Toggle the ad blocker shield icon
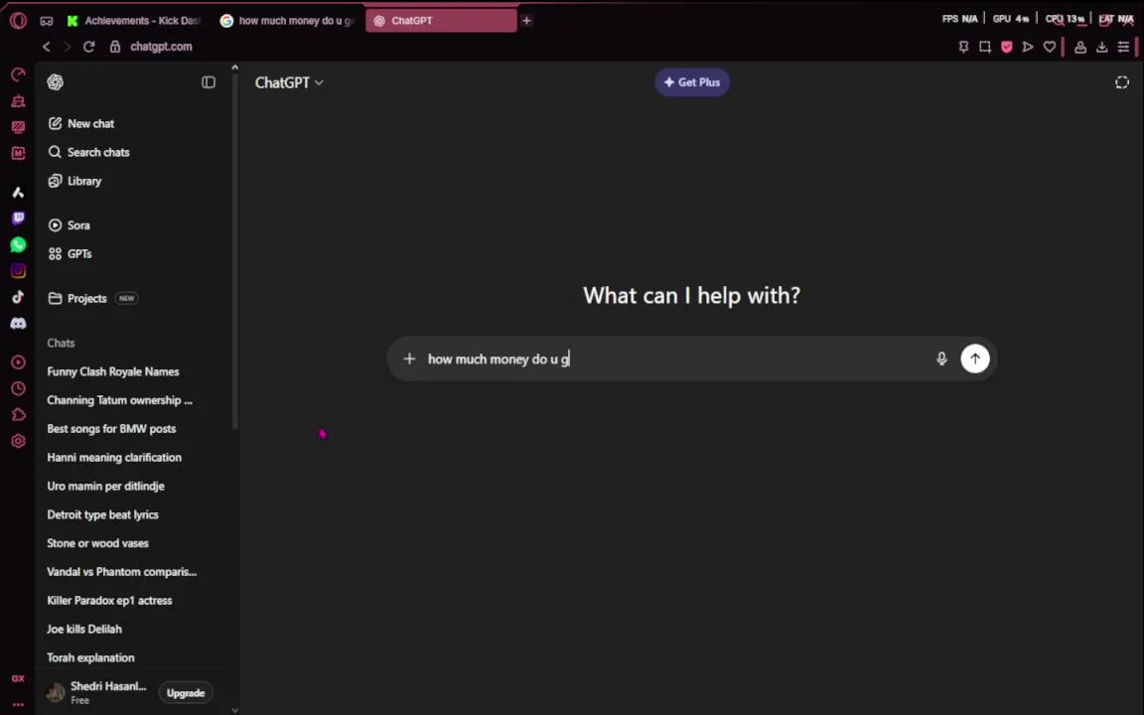1144x715 pixels. (x=1007, y=47)
